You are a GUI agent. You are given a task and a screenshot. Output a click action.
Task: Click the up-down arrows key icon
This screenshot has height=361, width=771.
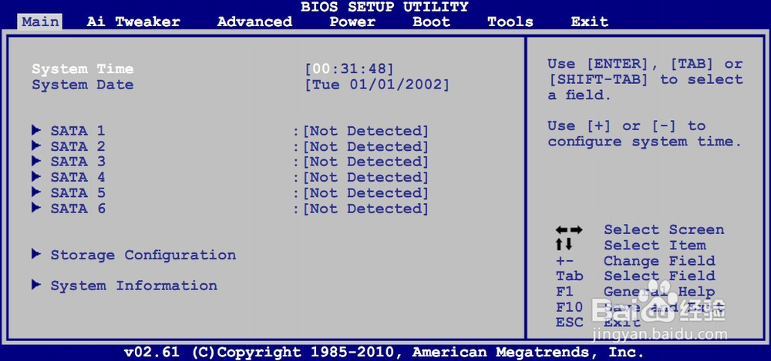point(564,244)
